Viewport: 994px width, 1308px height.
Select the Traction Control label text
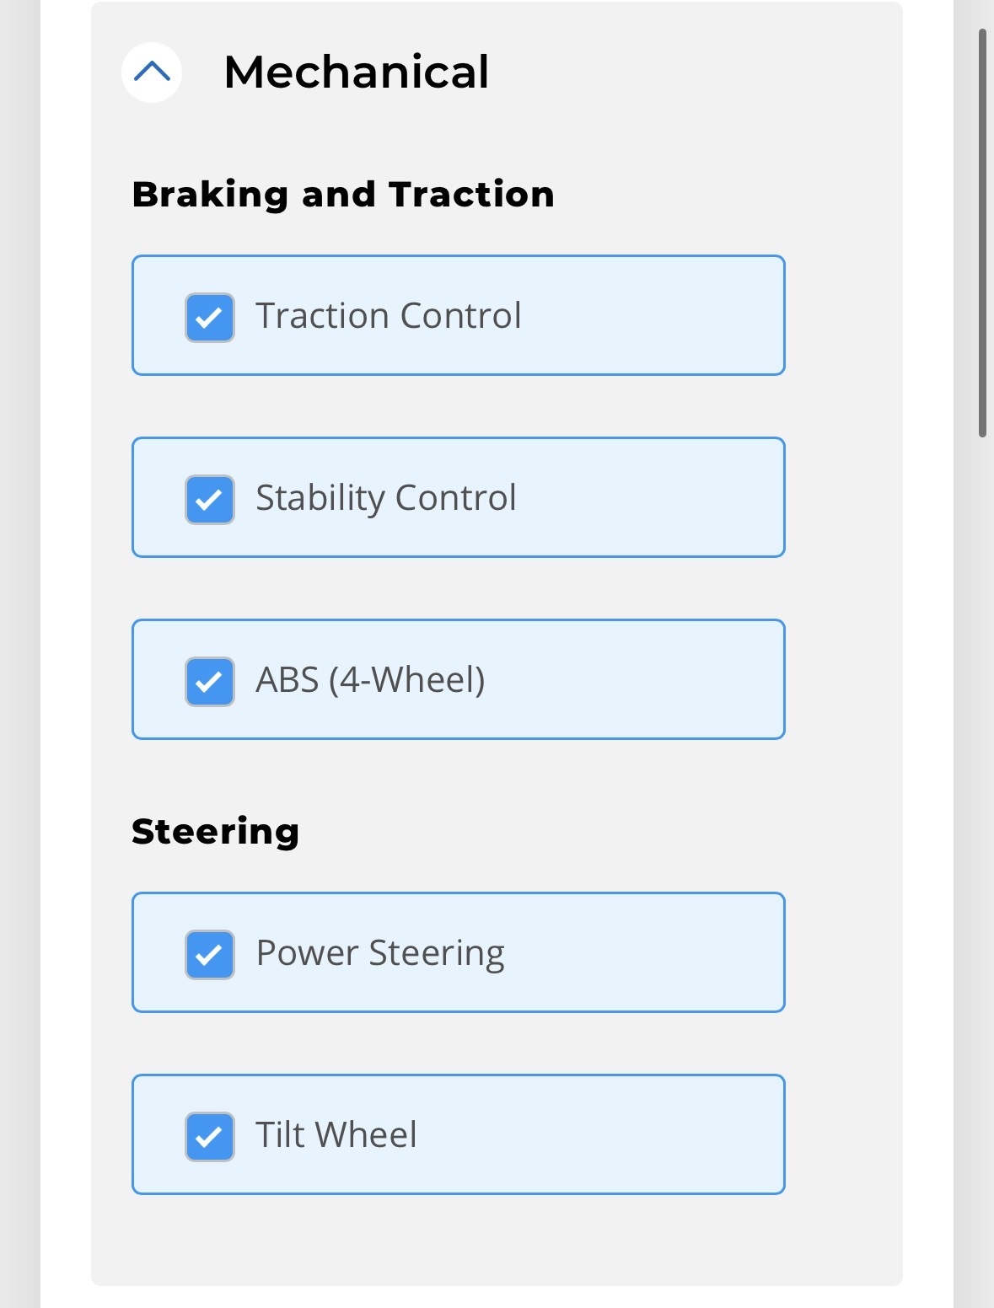coord(389,316)
